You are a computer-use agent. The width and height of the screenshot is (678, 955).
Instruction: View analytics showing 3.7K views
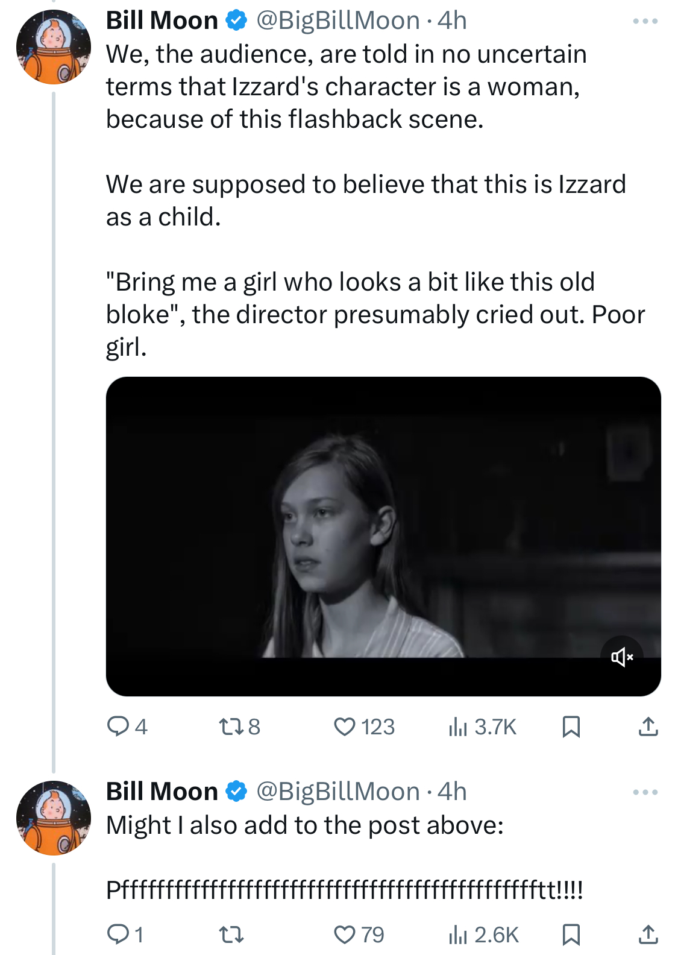[x=482, y=726]
